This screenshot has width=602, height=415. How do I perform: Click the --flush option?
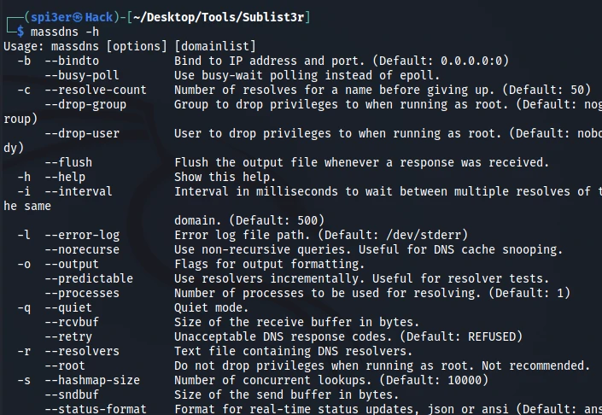(68, 162)
